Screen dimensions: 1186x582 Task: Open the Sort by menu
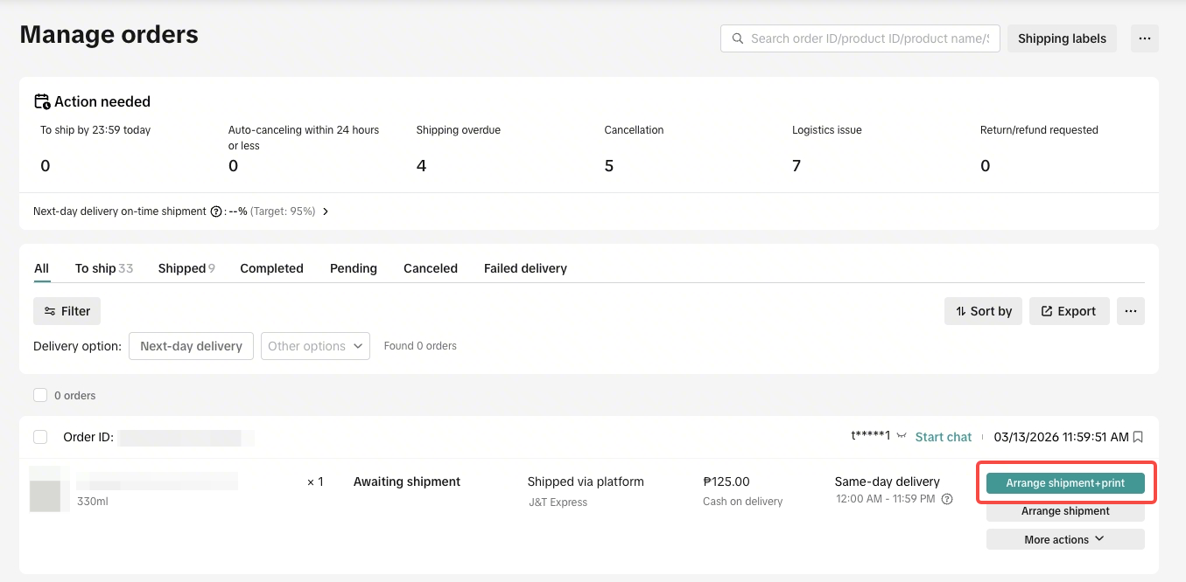pos(984,311)
